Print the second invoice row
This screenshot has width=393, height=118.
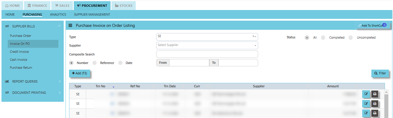(x=375, y=104)
